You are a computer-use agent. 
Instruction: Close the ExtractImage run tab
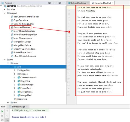[27, 107]
